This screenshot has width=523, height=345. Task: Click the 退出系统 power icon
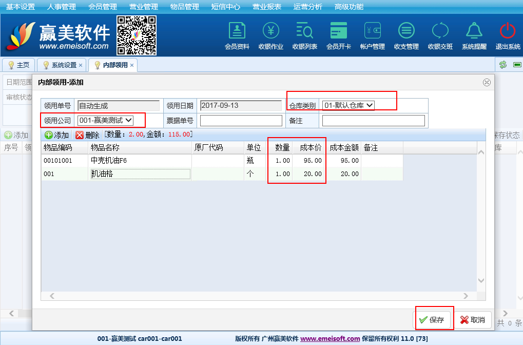(508, 31)
